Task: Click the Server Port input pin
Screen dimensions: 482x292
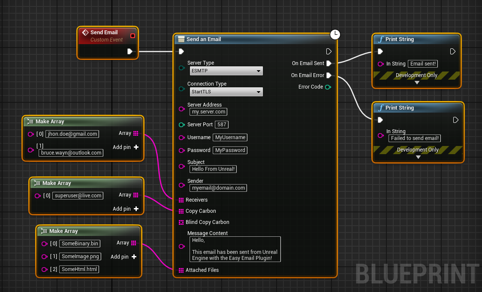Action: 182,125
